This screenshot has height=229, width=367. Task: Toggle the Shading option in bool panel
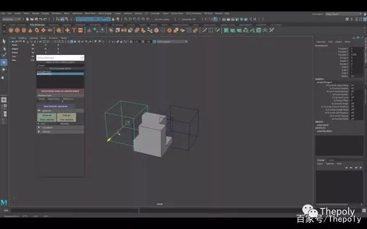tap(58, 124)
